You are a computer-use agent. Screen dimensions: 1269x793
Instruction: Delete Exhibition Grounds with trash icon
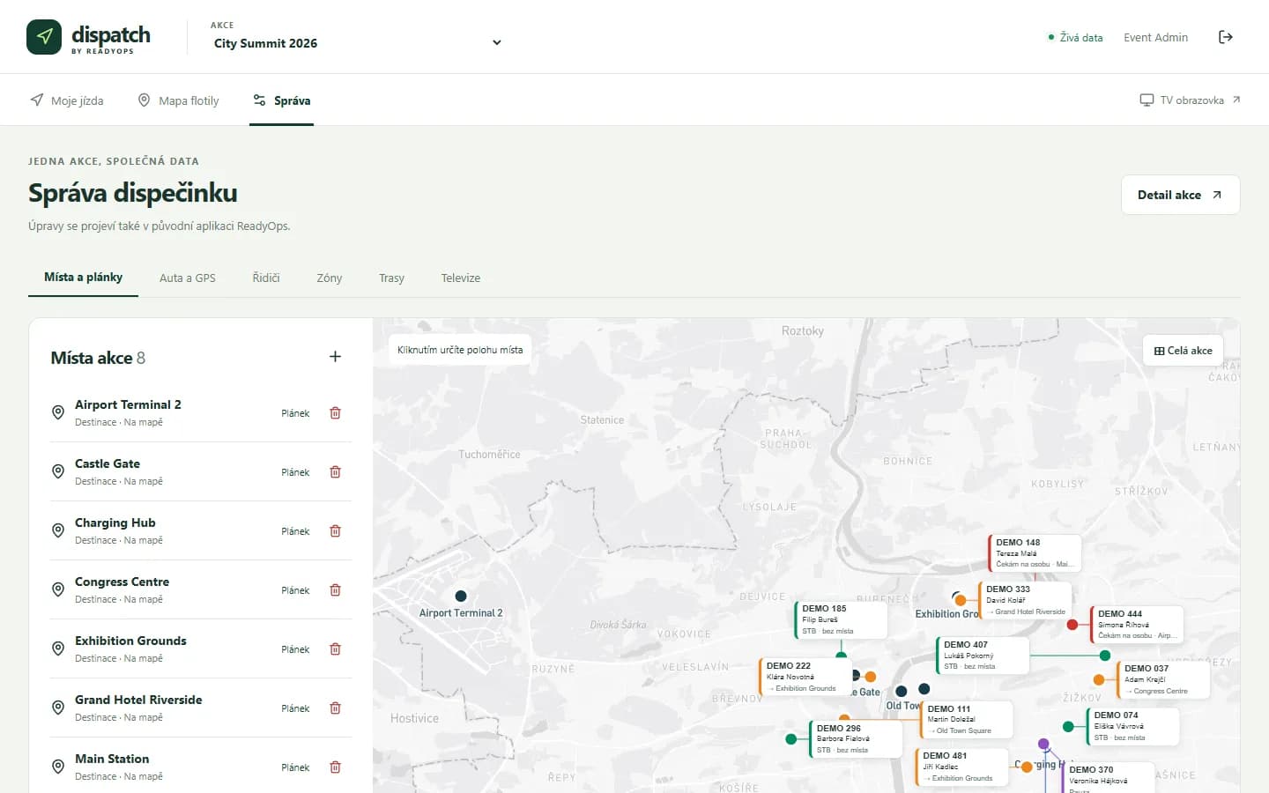tap(335, 649)
